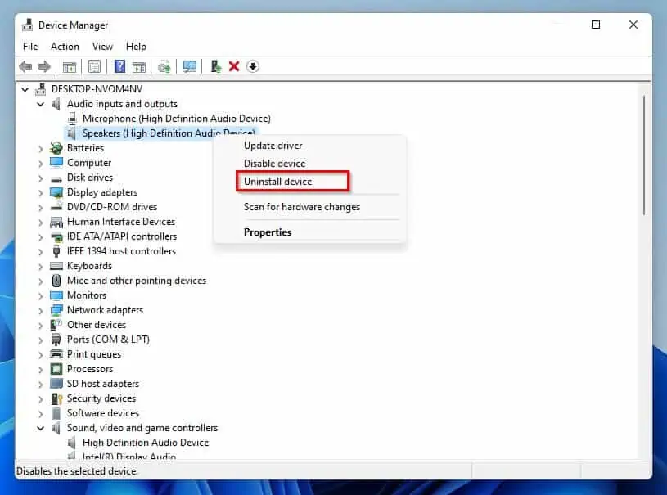This screenshot has height=495, width=667.
Task: Open the View menu
Action: 102,47
